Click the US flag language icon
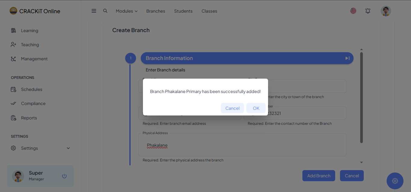This screenshot has height=192, width=411. pyautogui.click(x=353, y=11)
